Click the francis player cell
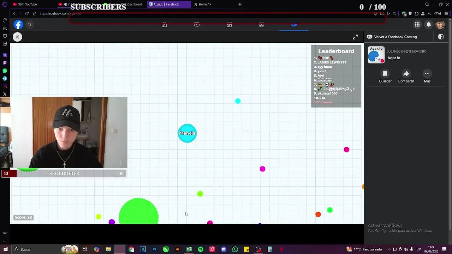 (187, 133)
